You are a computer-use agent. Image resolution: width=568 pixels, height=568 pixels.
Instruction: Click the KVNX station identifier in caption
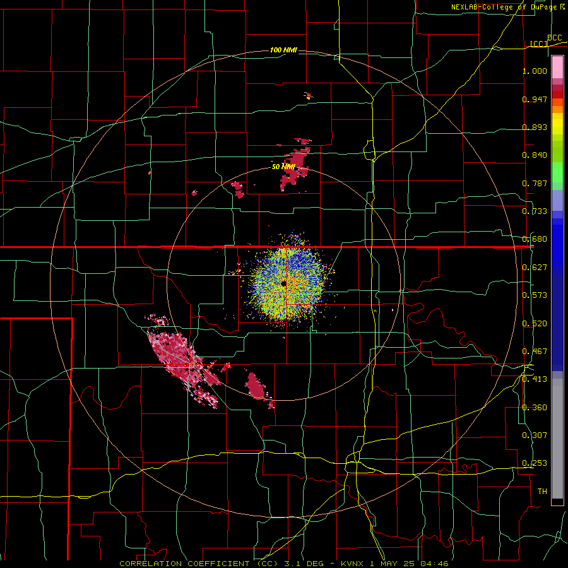(x=353, y=564)
